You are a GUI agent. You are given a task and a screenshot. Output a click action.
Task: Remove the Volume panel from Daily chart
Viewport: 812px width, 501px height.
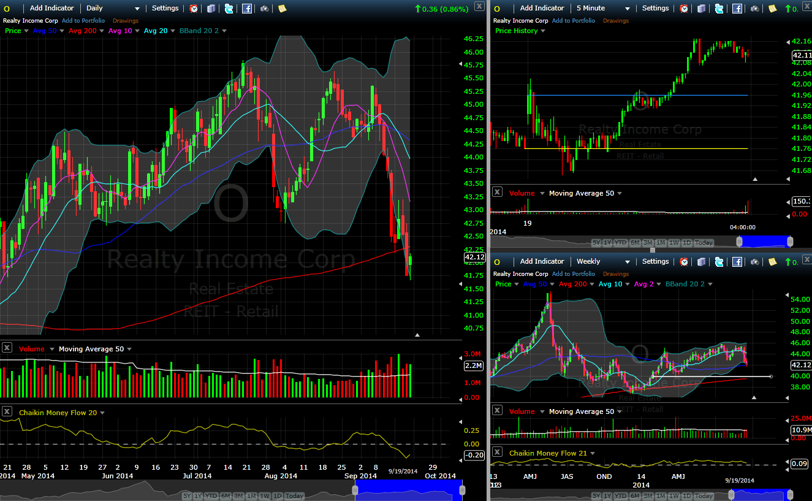7,348
